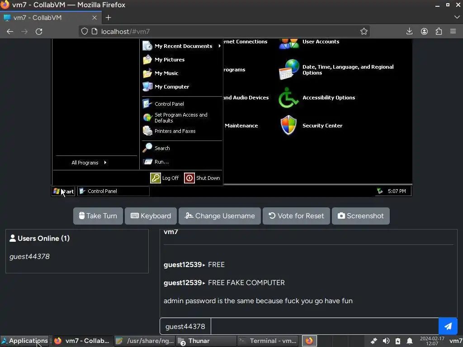Open the Applications menu in panel
Image resolution: width=463 pixels, height=347 pixels.
(24, 341)
